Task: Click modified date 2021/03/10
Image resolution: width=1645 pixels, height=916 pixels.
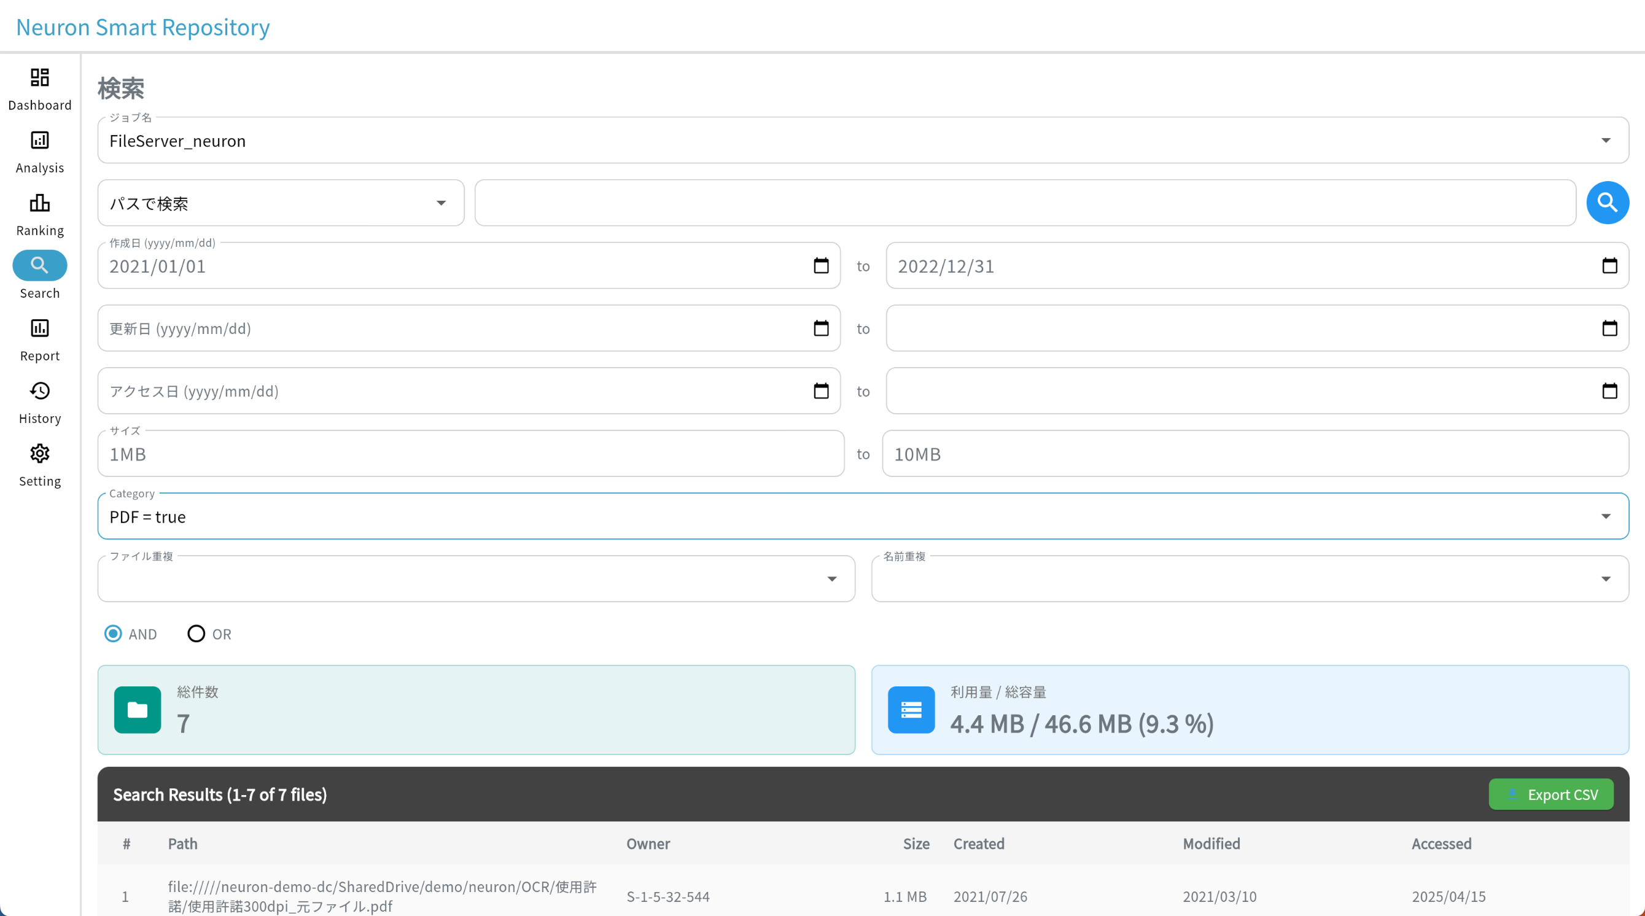Action: coord(1219,896)
